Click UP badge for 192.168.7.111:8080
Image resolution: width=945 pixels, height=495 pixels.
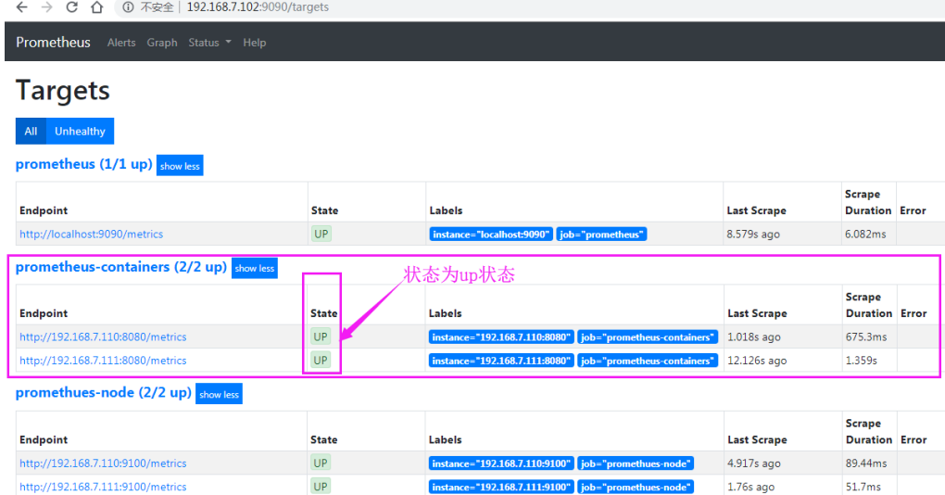click(x=321, y=360)
